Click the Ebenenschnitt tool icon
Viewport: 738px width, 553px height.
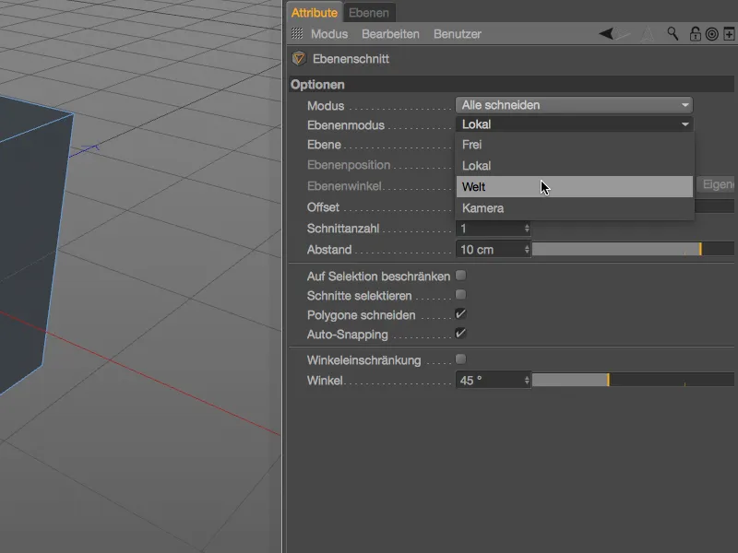coord(299,59)
